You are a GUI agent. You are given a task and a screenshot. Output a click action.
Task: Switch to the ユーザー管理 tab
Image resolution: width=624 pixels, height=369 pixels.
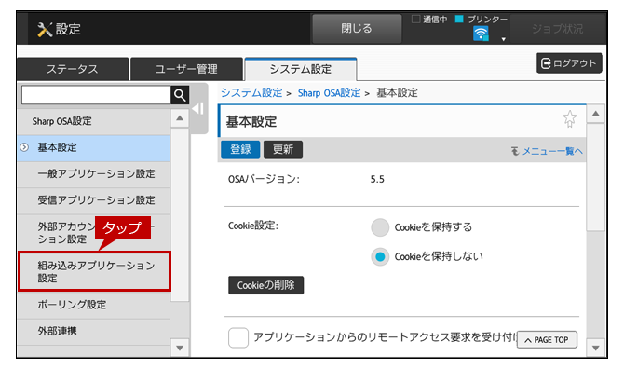186,69
